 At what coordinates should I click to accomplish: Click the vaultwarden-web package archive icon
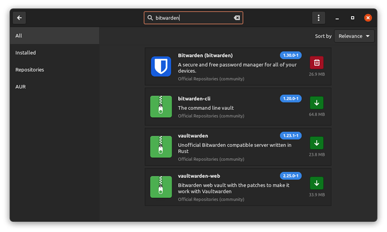click(x=161, y=187)
